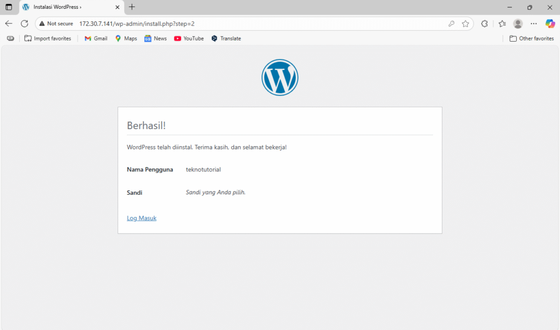560x330 pixels.
Task: Click the Sandi label
Action: pyautogui.click(x=135, y=192)
